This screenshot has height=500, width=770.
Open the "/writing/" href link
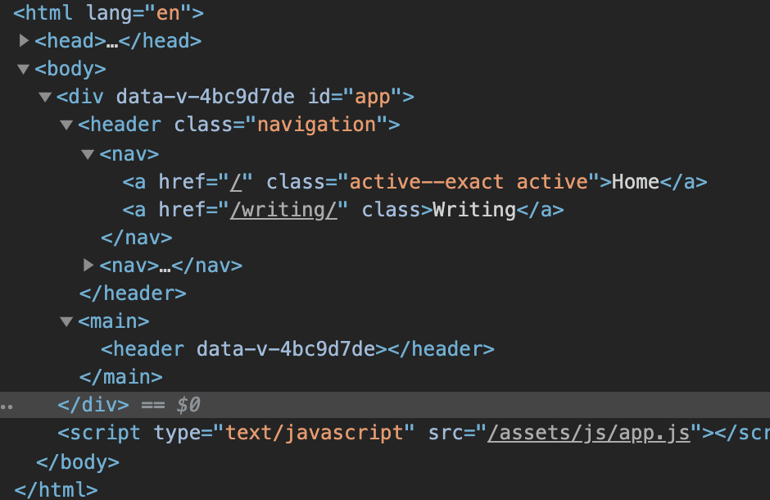tap(283, 210)
